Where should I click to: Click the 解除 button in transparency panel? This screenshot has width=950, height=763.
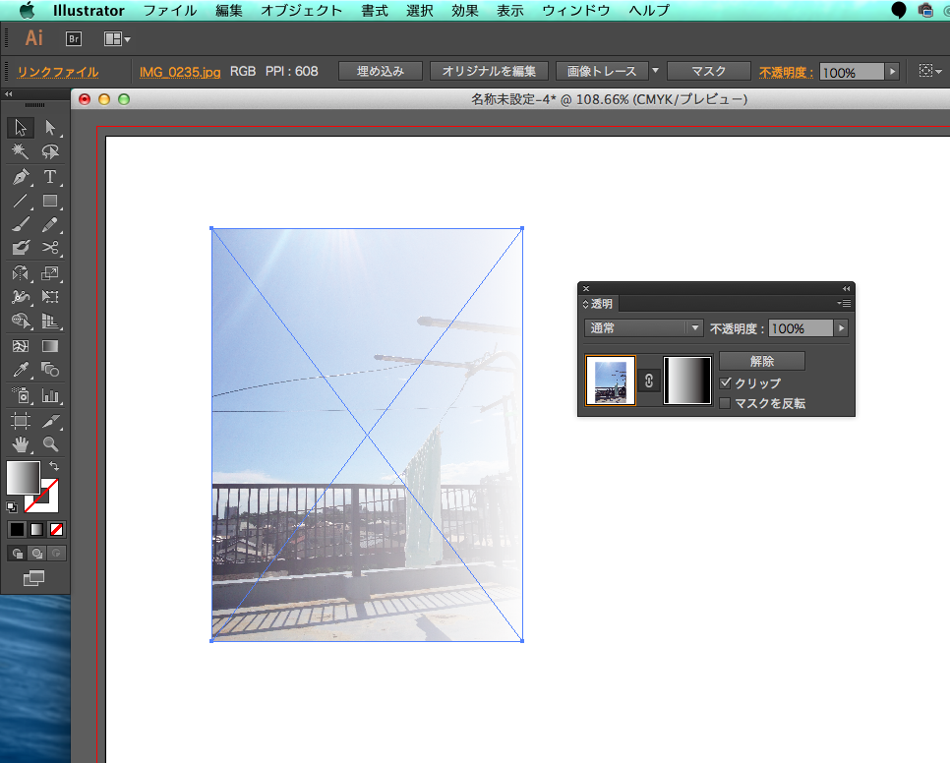pos(761,361)
